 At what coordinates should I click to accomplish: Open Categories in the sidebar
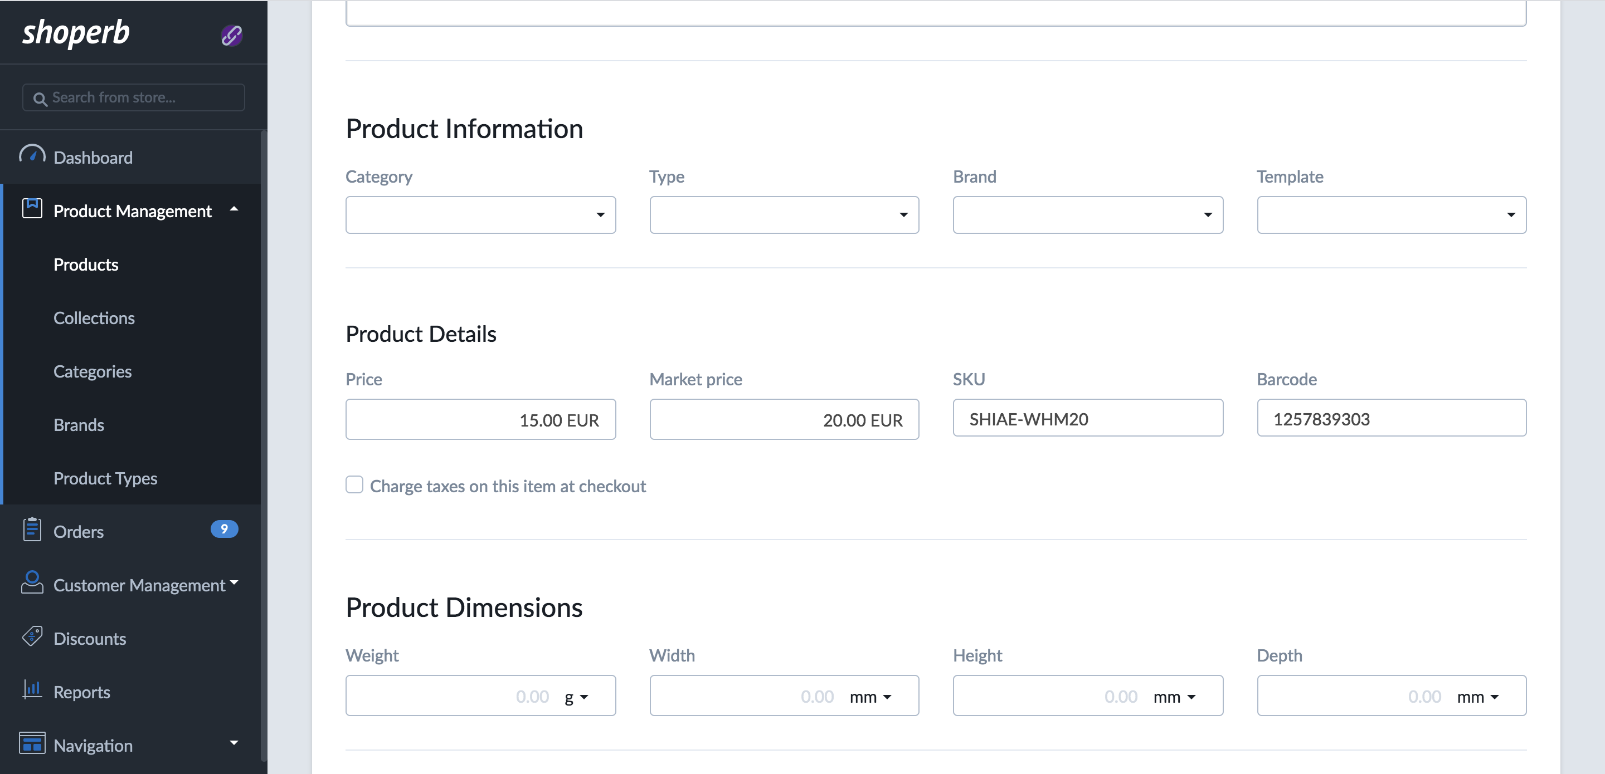(92, 372)
